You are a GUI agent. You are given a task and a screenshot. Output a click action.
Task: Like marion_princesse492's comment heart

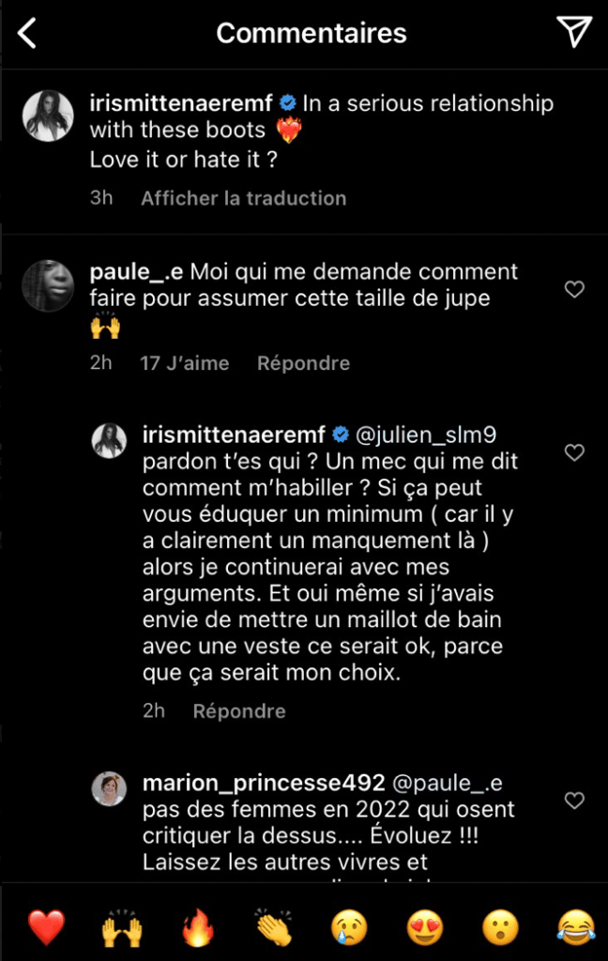(574, 800)
